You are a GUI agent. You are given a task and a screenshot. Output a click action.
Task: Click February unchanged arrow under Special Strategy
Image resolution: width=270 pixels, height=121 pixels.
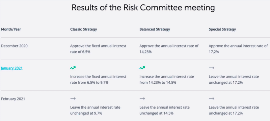[212, 98]
